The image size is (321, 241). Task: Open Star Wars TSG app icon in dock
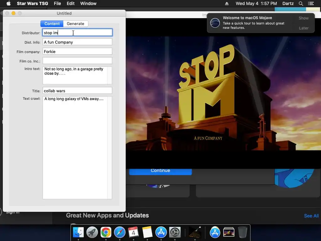pyautogui.click(x=194, y=233)
